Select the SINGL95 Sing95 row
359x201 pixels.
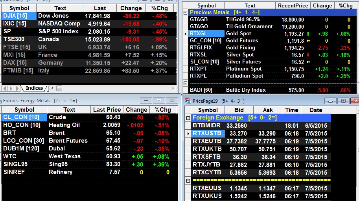click(90, 164)
